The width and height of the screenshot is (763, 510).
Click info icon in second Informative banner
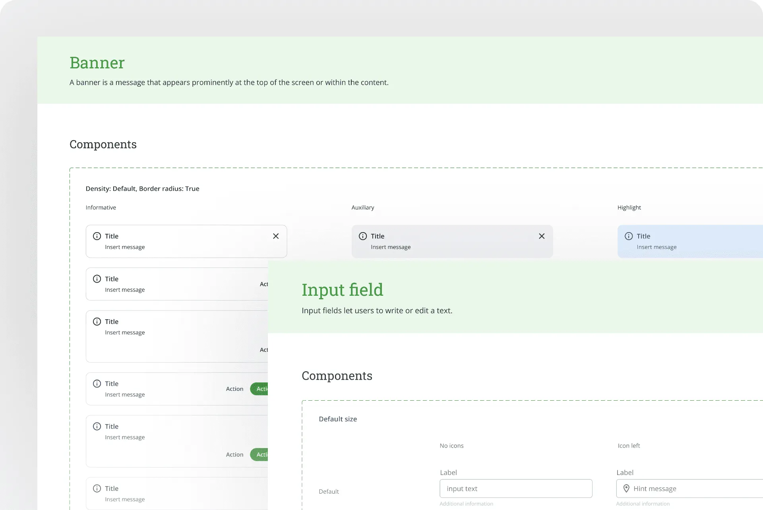pos(97,279)
